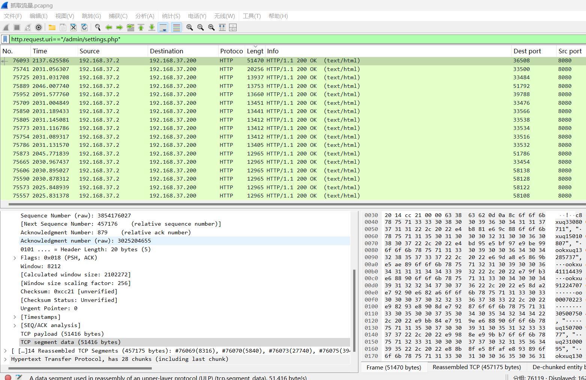Open the 帮助(H) menu
Image resolution: width=586 pixels, height=380 pixels.
[278, 16]
